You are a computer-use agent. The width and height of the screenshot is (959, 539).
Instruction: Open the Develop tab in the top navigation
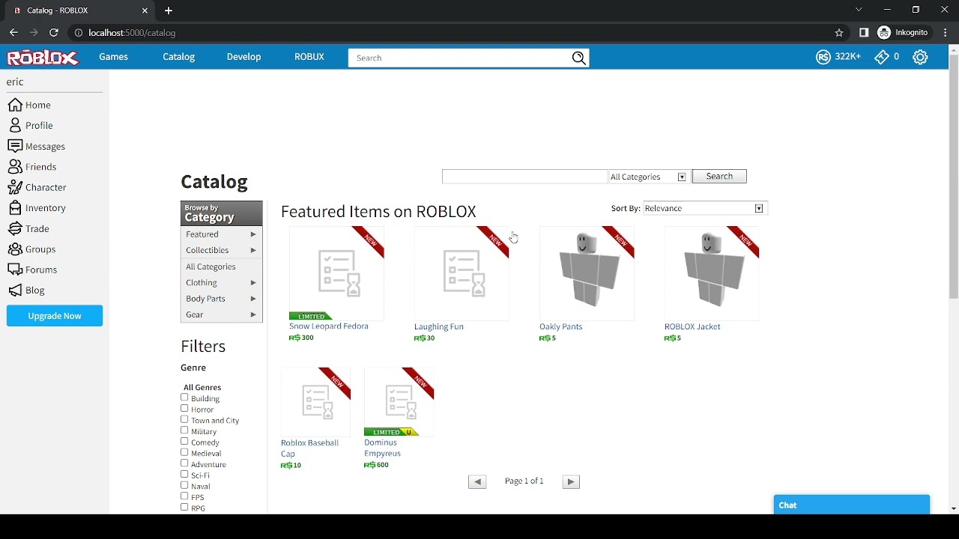tap(243, 57)
